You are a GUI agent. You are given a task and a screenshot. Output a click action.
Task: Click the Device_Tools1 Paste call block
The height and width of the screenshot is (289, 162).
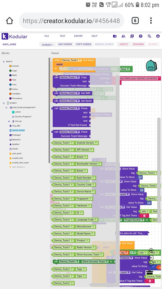(71, 134)
